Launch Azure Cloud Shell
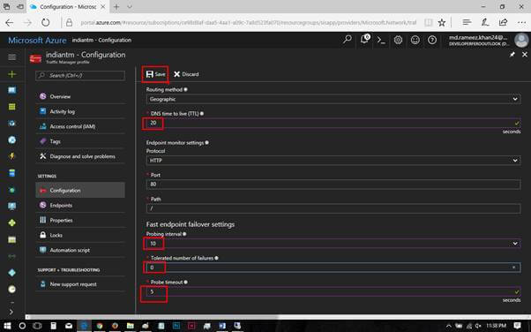 pos(381,40)
